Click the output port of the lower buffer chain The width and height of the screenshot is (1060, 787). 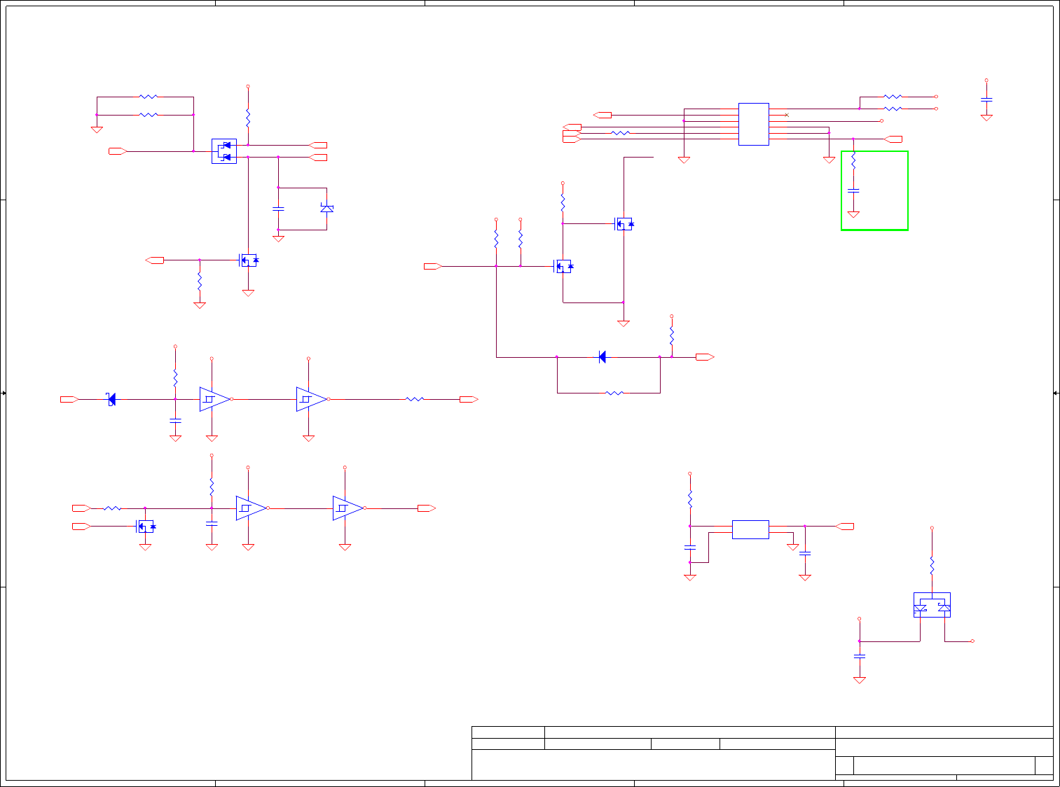click(x=427, y=508)
